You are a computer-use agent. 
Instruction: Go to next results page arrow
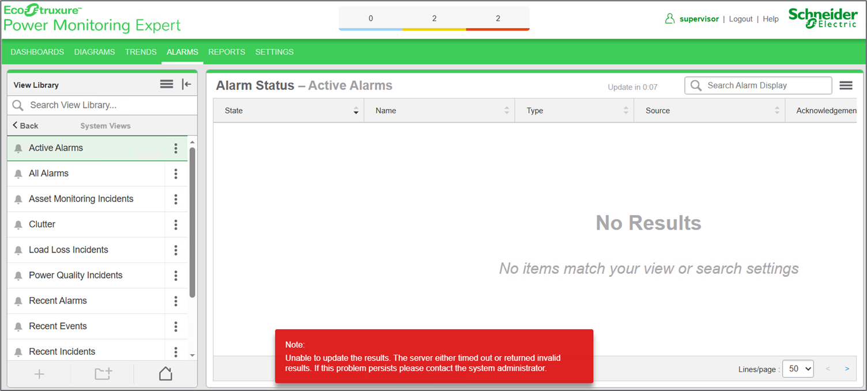coord(847,369)
